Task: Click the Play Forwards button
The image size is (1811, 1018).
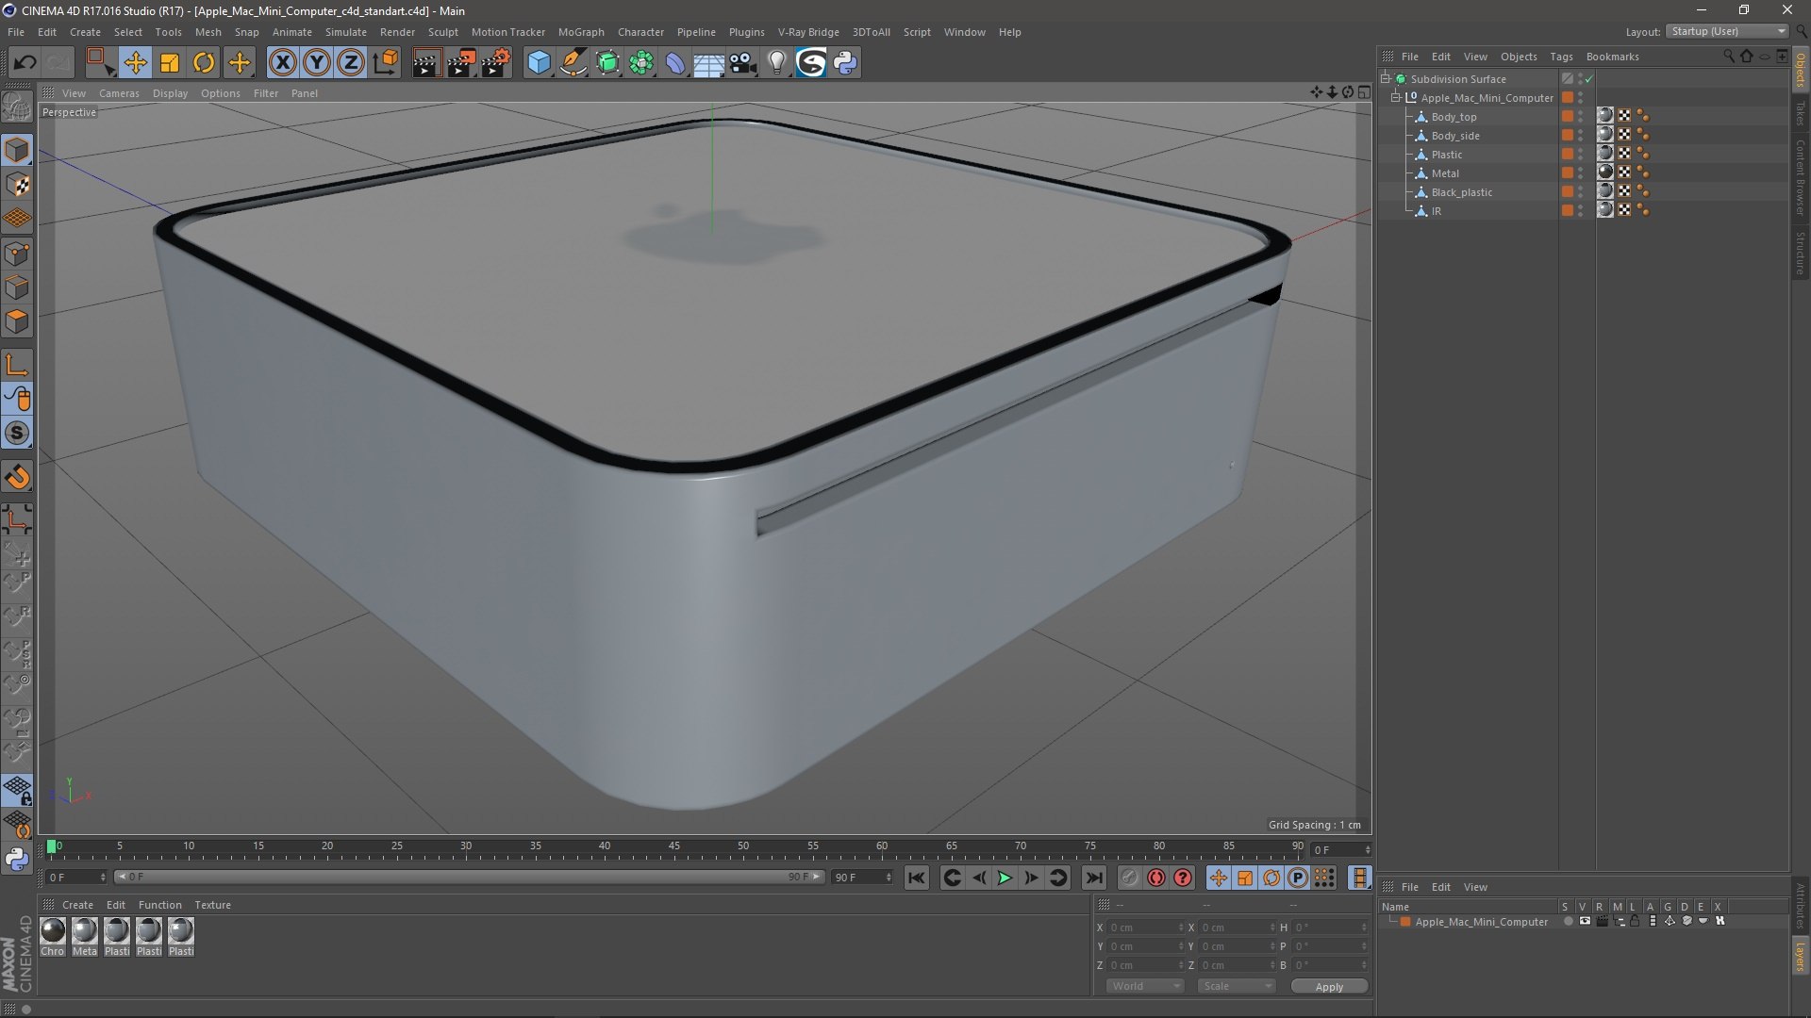Action: click(x=1005, y=878)
